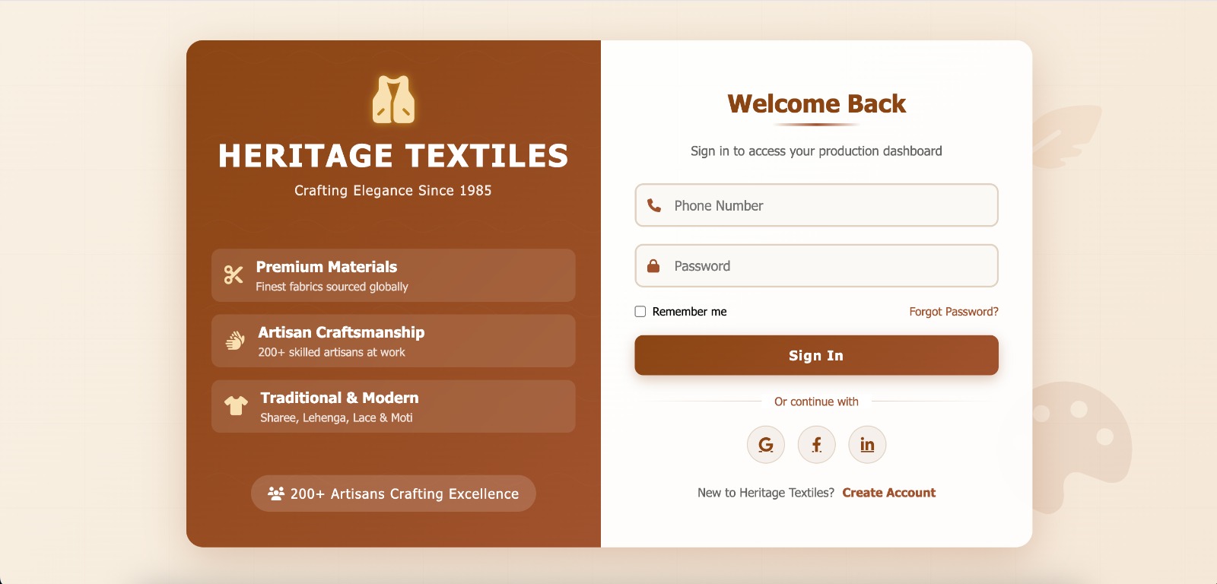Click the t-shirt icon beside Traditional & Modern

(x=236, y=406)
